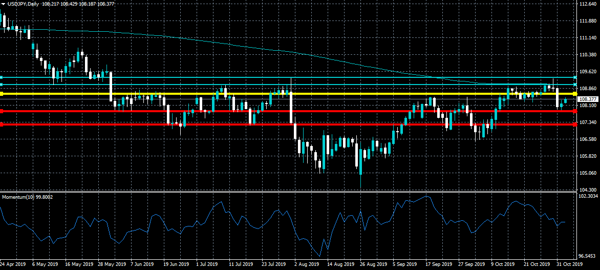The image size is (600, 270).
Task: Click the 16 May 2019 date label
Action: [79, 264]
